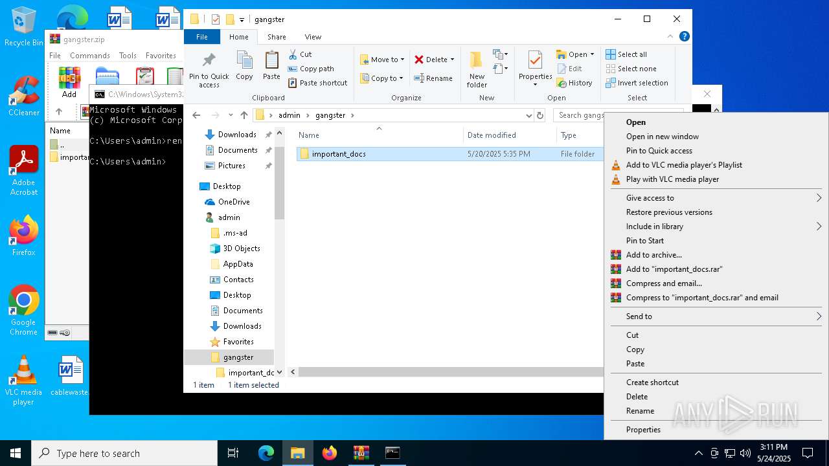Viewport: 829px width, 466px height.
Task: Expand address bar history dropdown
Action: coord(529,115)
